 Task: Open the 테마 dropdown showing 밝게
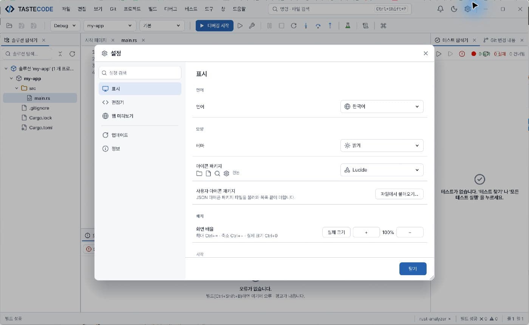382,145
